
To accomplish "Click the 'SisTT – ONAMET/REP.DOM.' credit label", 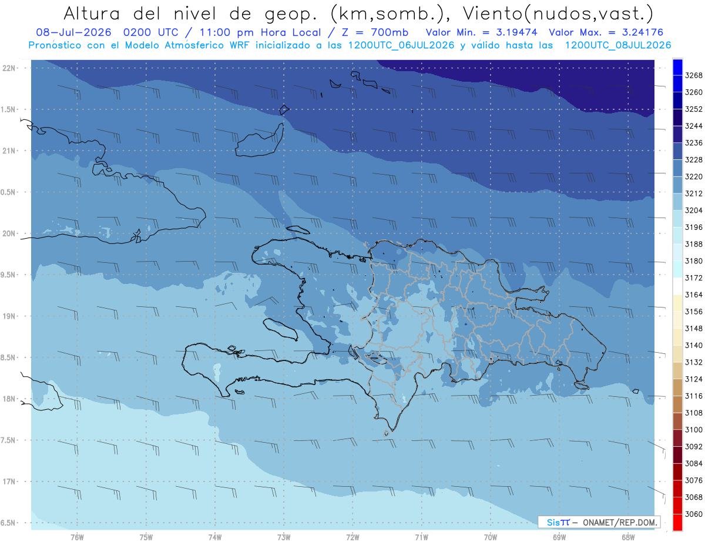I will click(x=599, y=522).
